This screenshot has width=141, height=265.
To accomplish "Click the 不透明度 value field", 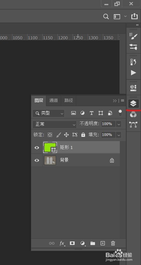I will point(108,124).
